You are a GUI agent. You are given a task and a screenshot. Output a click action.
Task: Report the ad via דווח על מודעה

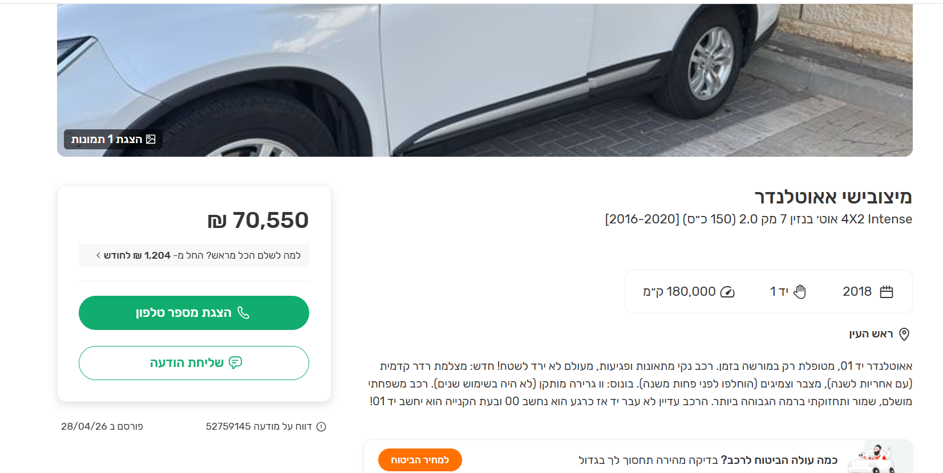[259, 426]
